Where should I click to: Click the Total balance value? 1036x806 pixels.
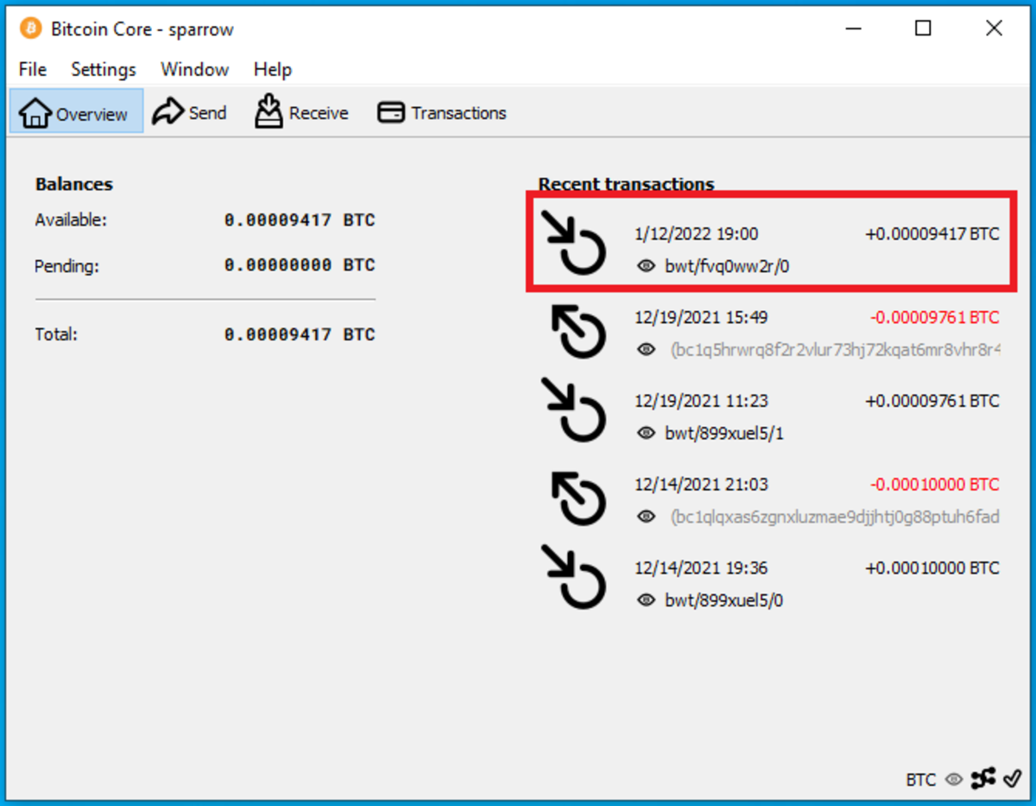(x=300, y=334)
